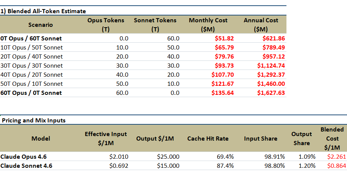Viewport: 347px width, 178px height.
Task: Click the Cache Hit Rate header
Action: (x=208, y=138)
